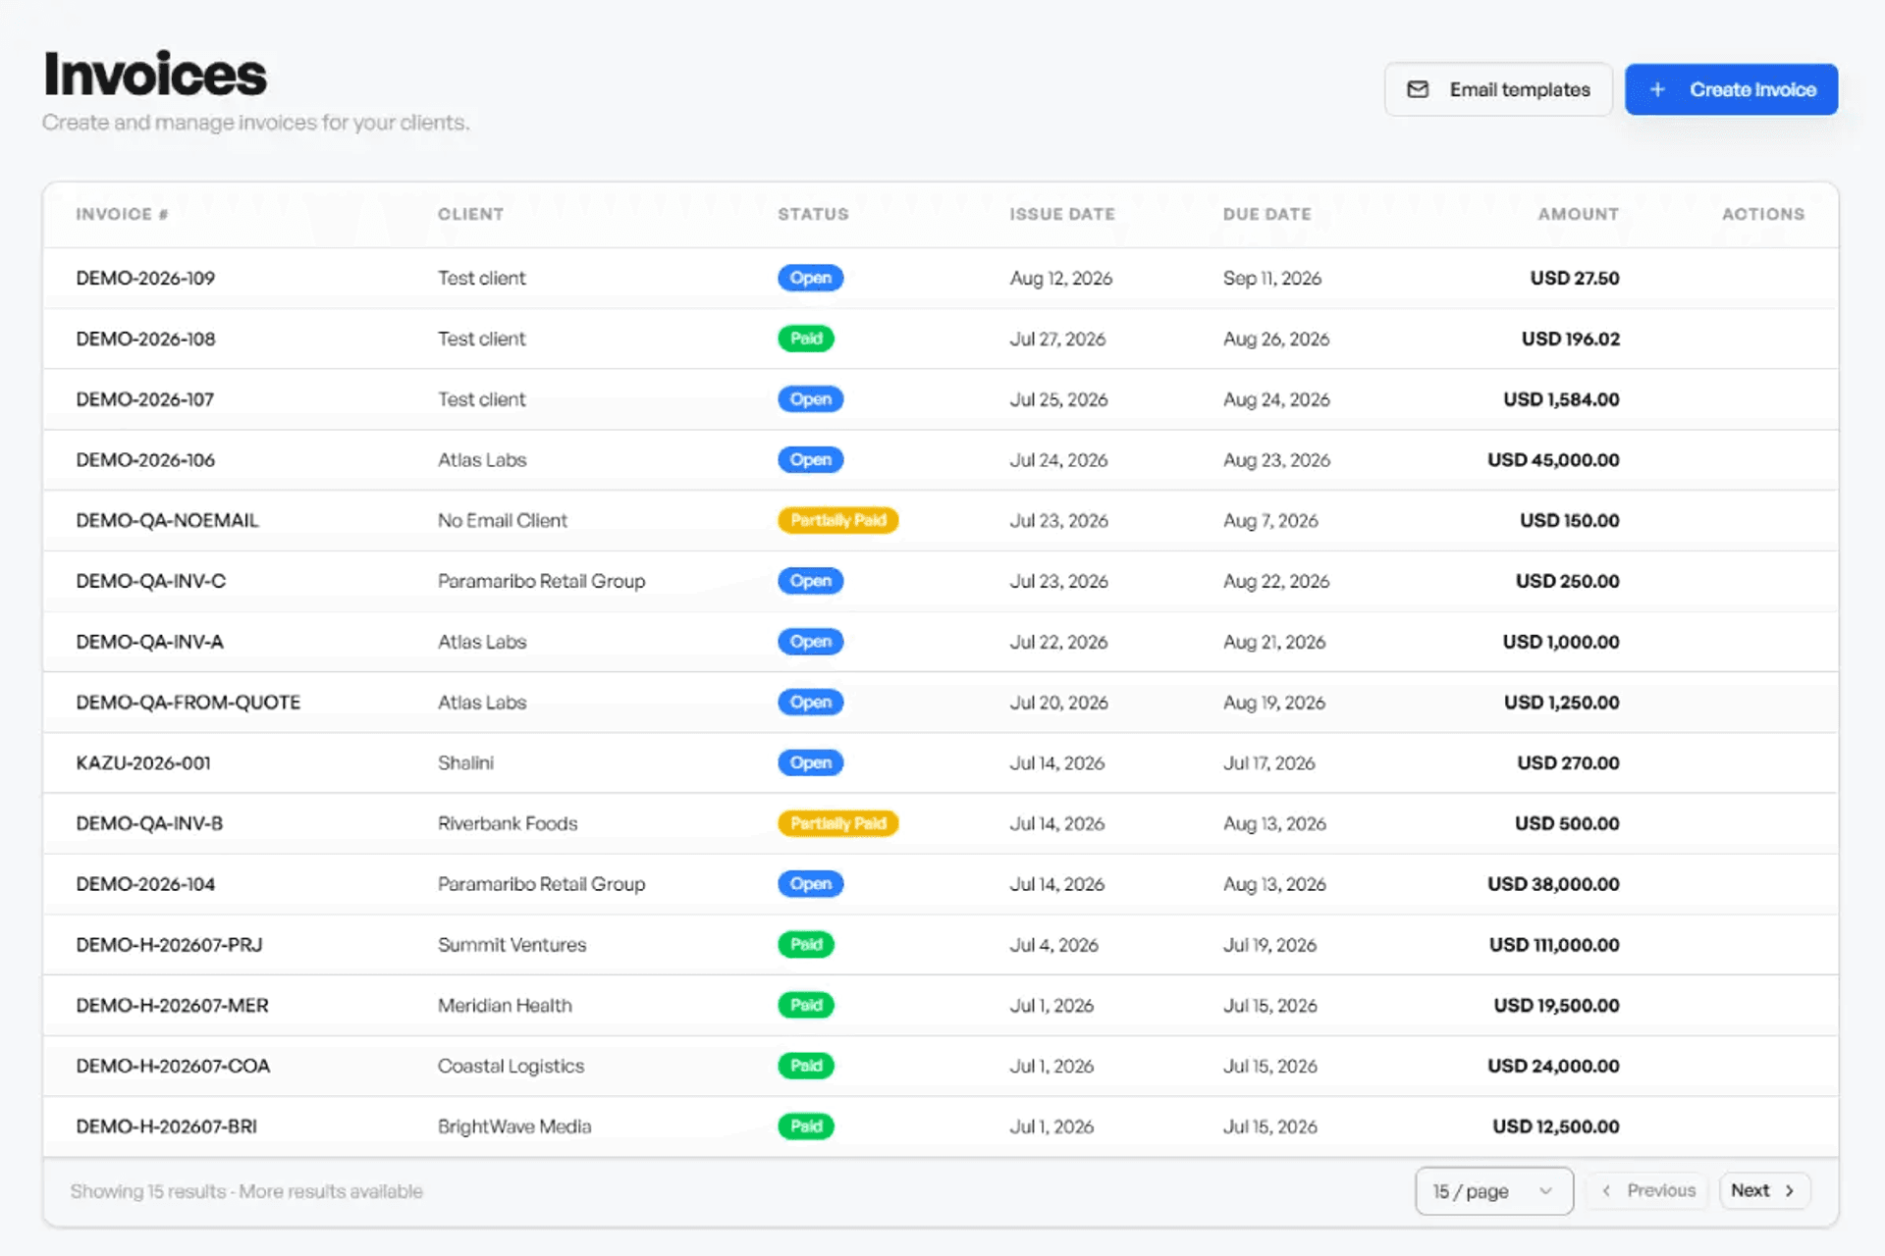Image resolution: width=1885 pixels, height=1256 pixels.
Task: Open invoice KAZU-2026-001
Action: 143,762
